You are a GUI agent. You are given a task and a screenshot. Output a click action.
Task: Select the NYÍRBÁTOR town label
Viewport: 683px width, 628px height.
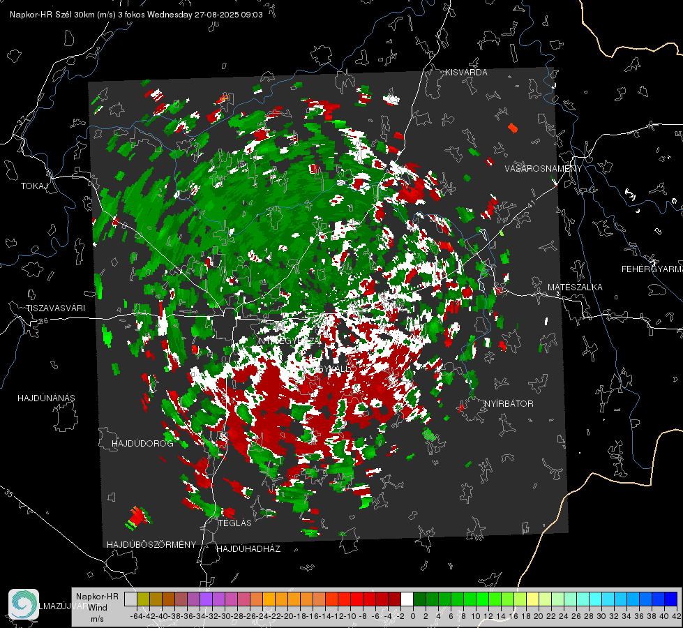509,404
